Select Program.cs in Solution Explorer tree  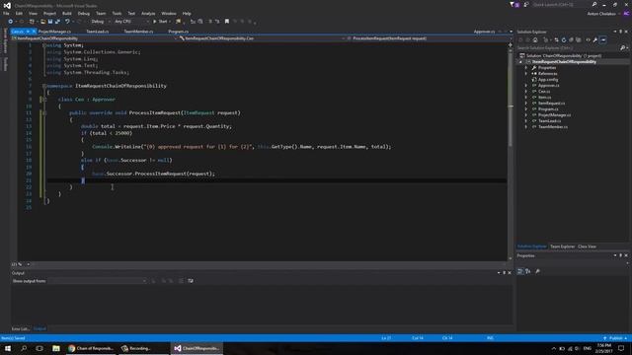(548, 109)
